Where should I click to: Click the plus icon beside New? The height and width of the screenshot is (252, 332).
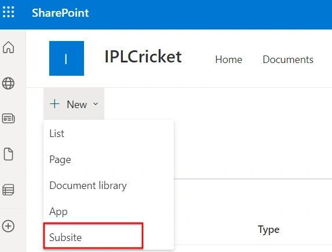54,103
